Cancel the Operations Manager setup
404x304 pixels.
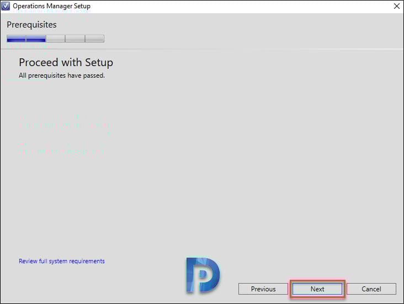tap(371, 289)
